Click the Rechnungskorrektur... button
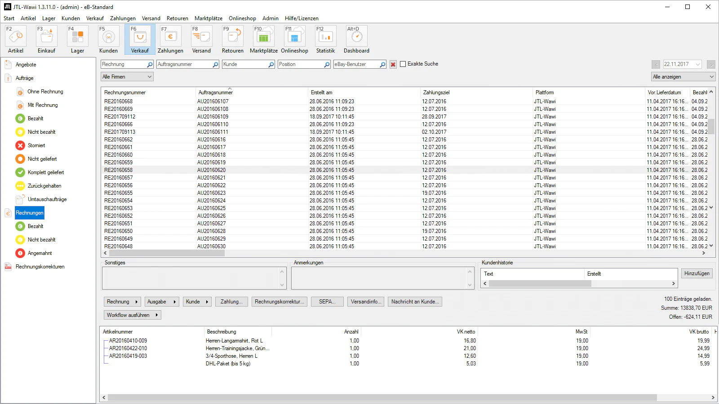Viewport: 719px width, 404px height. [x=280, y=302]
